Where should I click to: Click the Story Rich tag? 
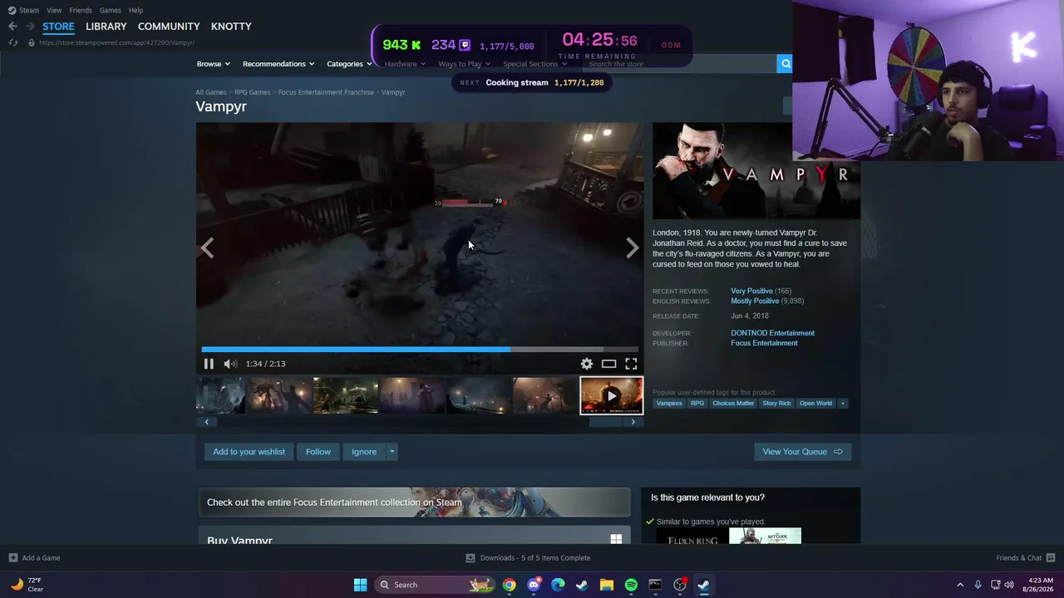click(x=776, y=404)
